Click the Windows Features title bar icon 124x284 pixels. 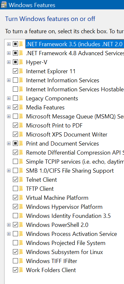pos(4,5)
